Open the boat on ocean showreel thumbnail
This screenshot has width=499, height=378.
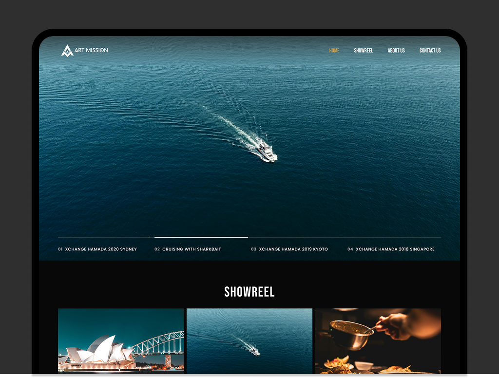(x=249, y=340)
